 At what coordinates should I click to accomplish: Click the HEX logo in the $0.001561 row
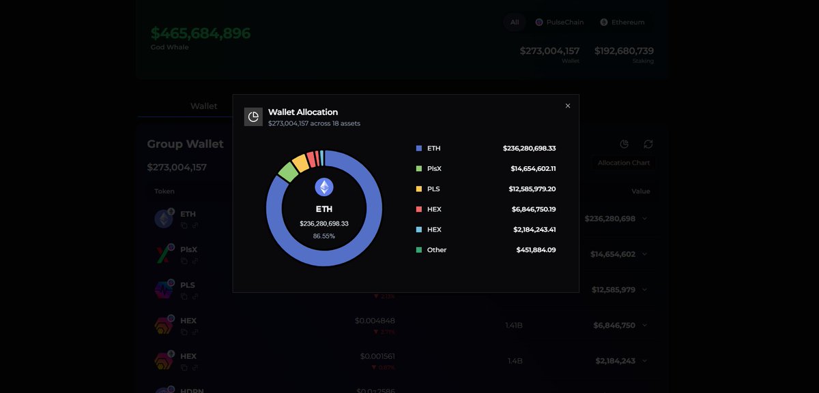coord(164,360)
